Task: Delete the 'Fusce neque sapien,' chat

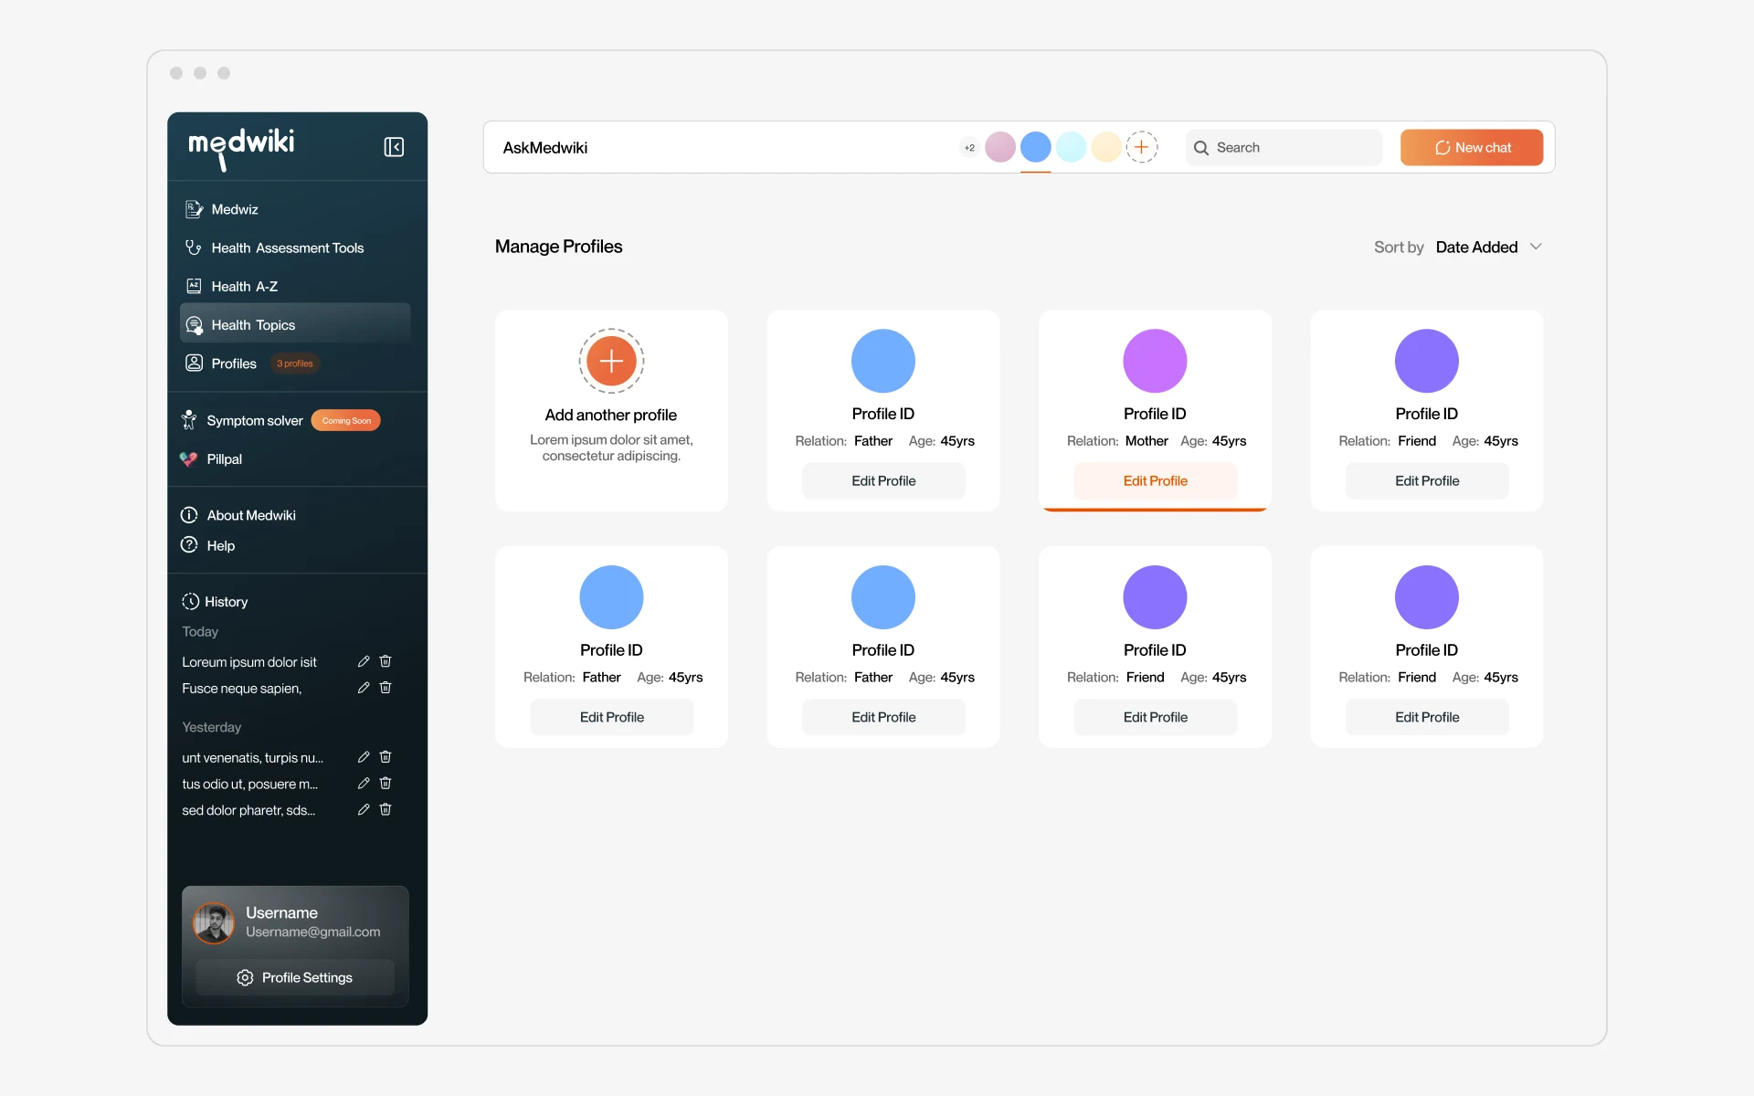Action: point(386,688)
